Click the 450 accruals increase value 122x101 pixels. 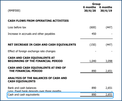click(x=94, y=34)
